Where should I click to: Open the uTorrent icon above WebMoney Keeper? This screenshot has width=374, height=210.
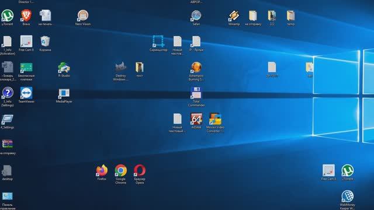coord(348,170)
